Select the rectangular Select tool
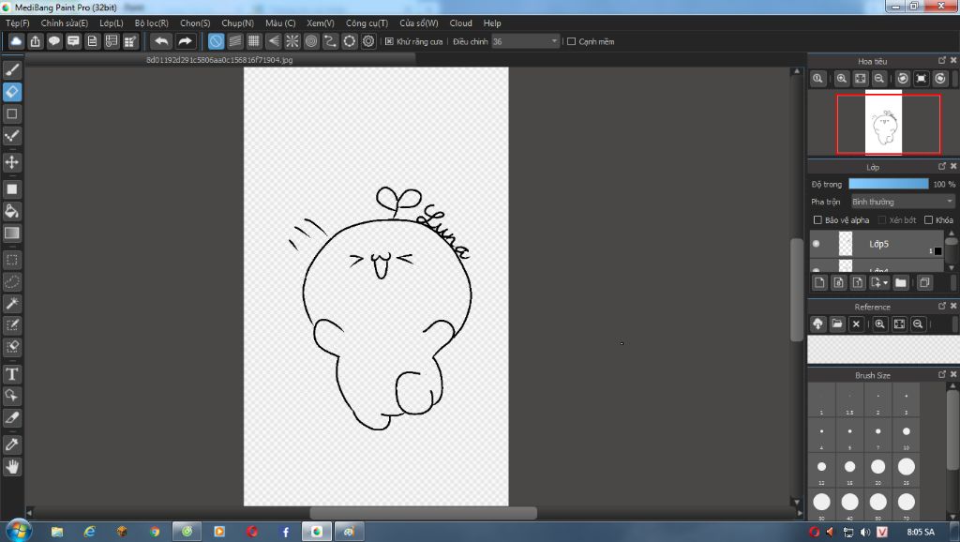 (11, 261)
